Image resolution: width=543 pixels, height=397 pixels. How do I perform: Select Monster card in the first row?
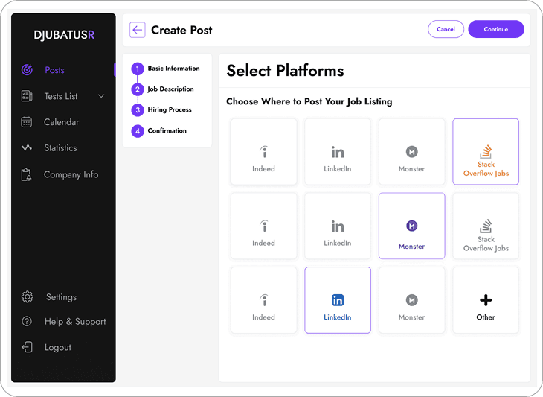(x=412, y=152)
